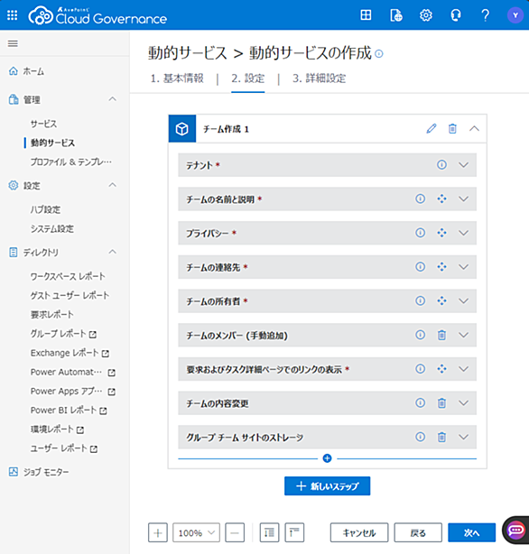The image size is (529, 554).
Task: Switch to the 3. 詳細設定 tab
Action: [x=319, y=78]
